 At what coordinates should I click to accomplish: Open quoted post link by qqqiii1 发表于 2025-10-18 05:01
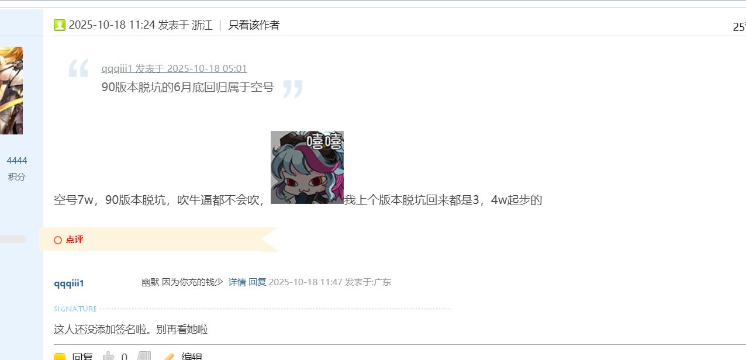[x=174, y=68]
